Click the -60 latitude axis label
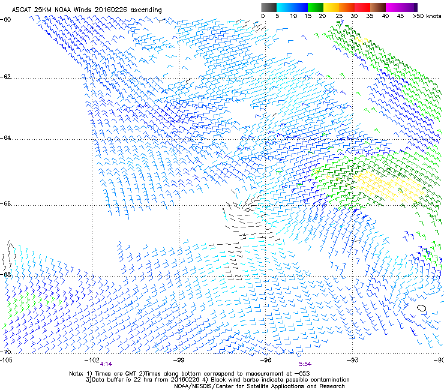 [x=5, y=20]
